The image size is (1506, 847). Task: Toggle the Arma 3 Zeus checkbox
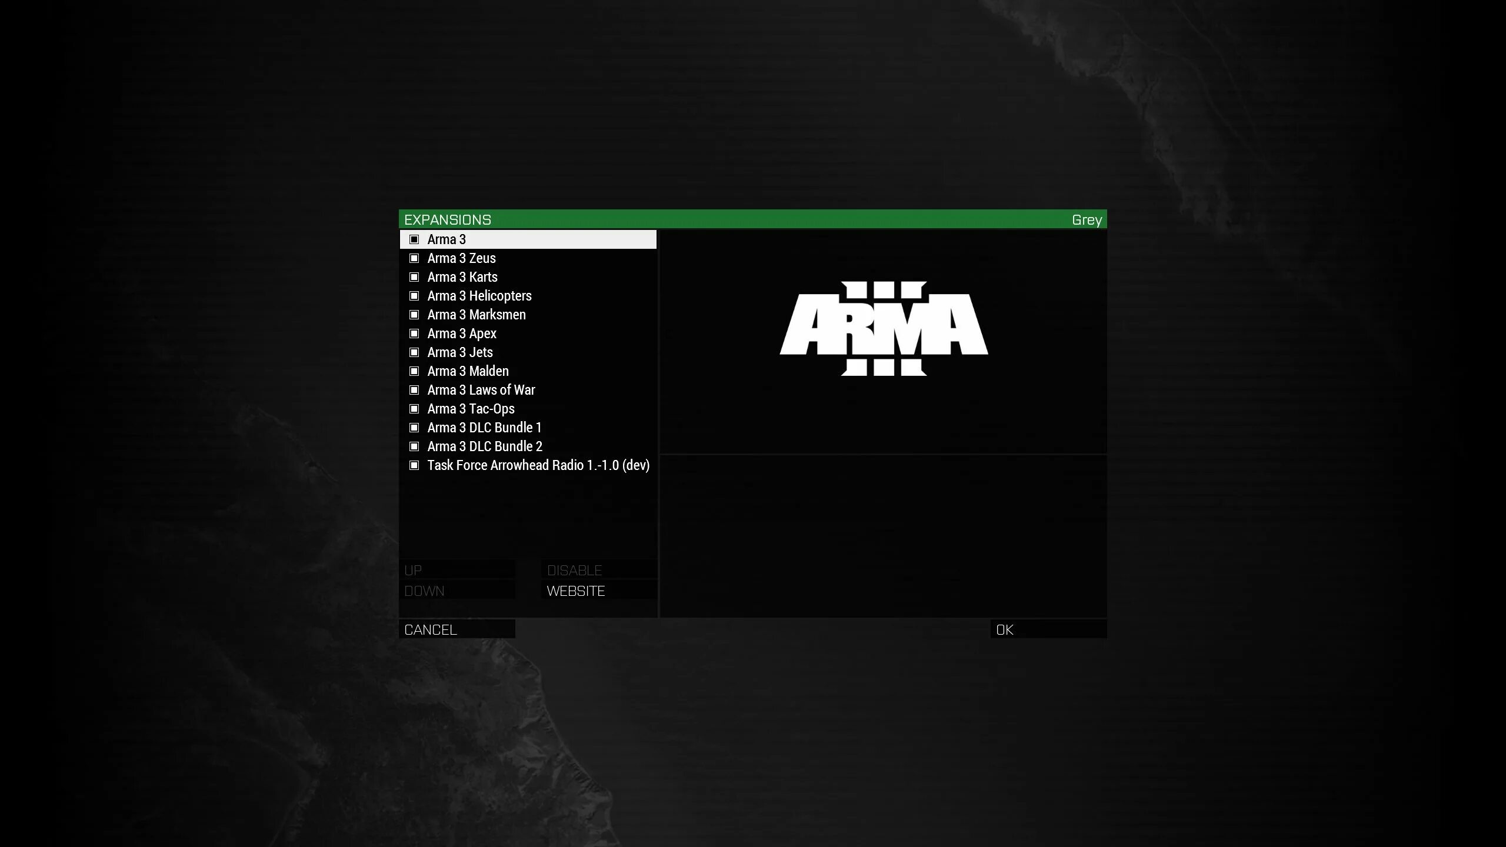414,258
